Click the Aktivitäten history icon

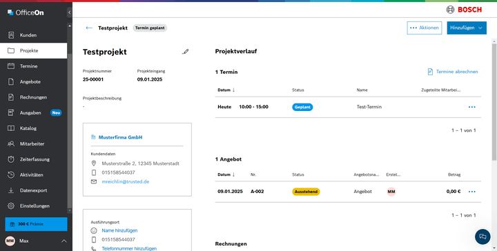(x=11, y=174)
